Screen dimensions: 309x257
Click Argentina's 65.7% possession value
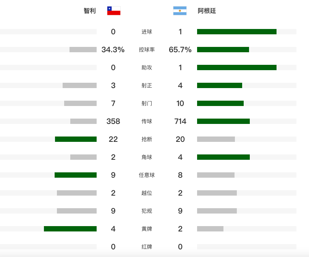pos(180,50)
